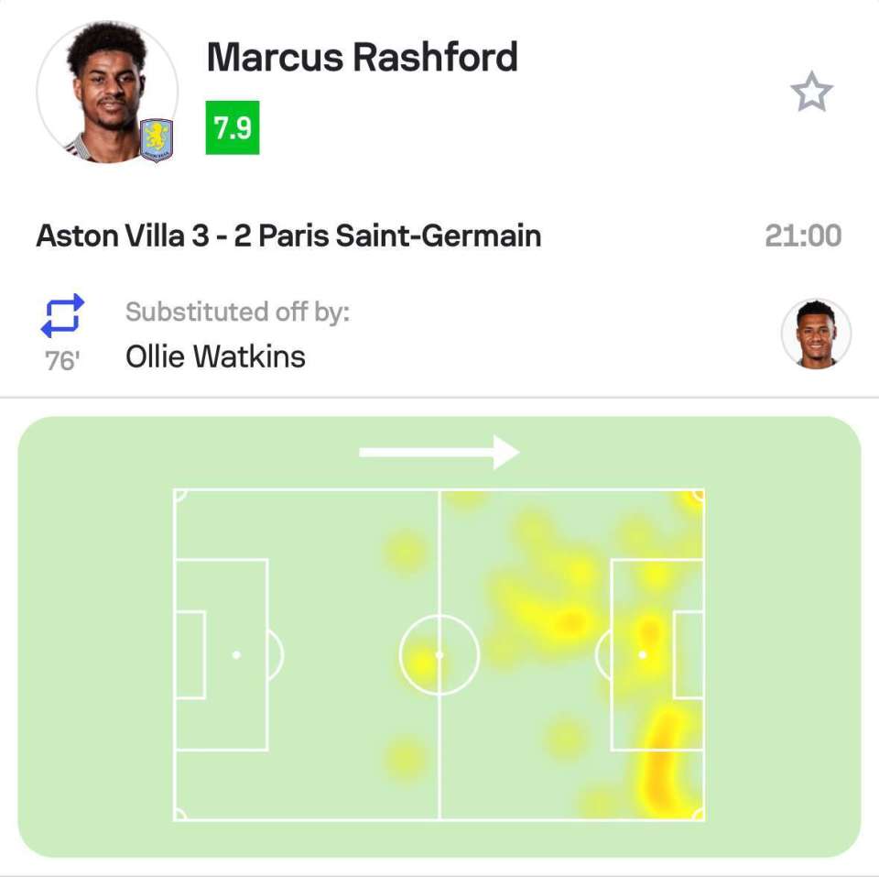
Task: Click the left penalty spot on pitch
Action: (x=236, y=655)
